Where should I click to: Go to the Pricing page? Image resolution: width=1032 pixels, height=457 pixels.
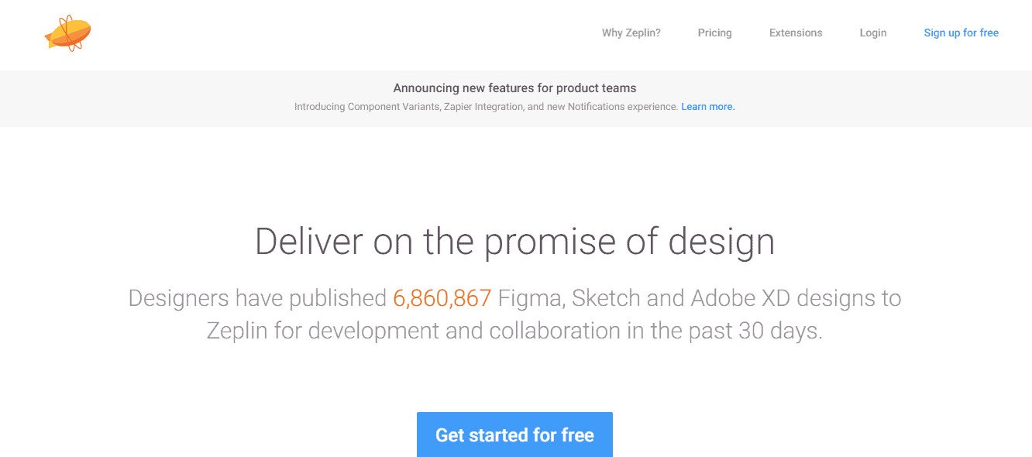pos(714,33)
